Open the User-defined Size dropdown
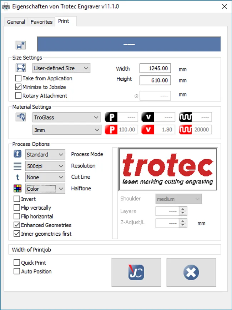 coord(61,68)
